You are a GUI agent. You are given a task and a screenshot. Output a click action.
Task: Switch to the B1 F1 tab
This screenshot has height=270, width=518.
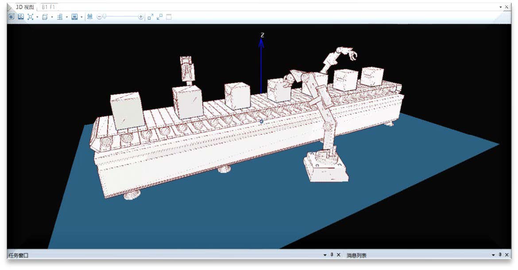(49, 7)
